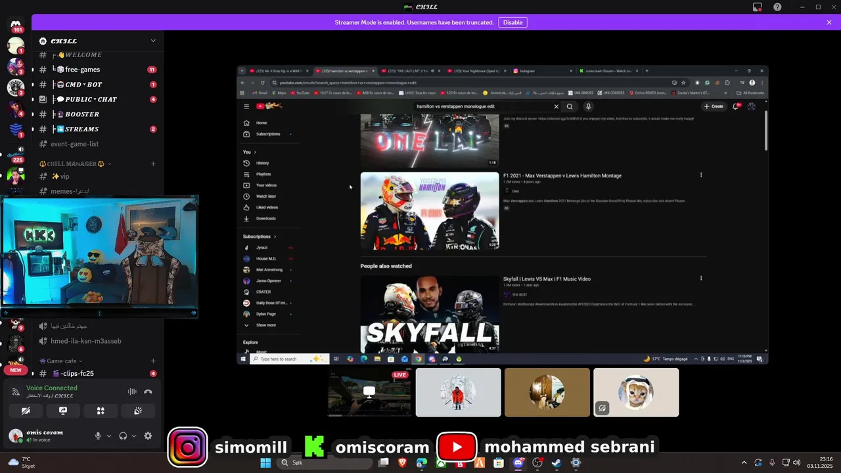Open Discord direct messages home icon
This screenshot has width=841, height=473.
pyautogui.click(x=16, y=24)
